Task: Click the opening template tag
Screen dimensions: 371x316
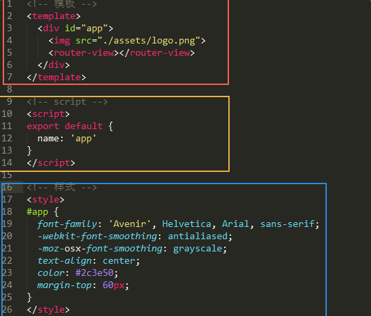Action: point(54,16)
